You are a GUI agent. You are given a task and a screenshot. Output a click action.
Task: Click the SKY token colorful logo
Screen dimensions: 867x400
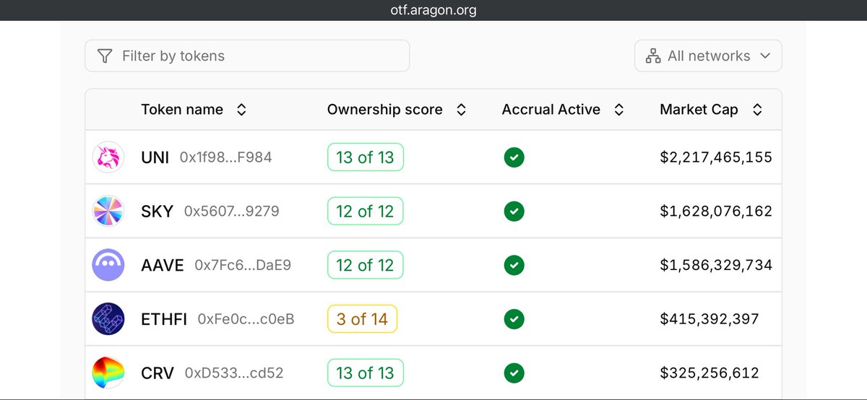pos(109,212)
